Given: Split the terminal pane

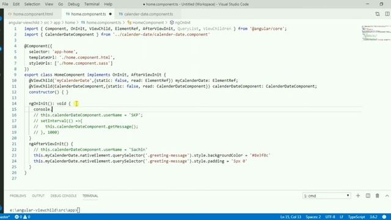Looking at the screenshot, I should pos(368,196).
